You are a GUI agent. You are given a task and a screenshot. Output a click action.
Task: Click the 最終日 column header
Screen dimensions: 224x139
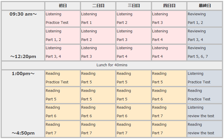205,6
